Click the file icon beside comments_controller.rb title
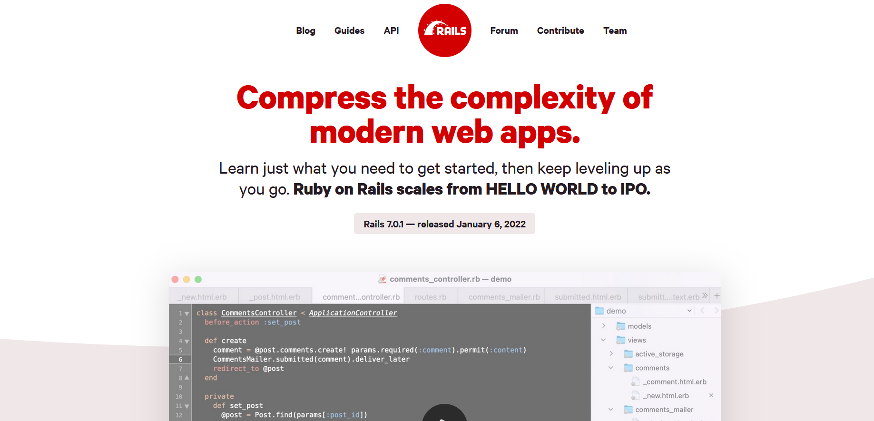The height and width of the screenshot is (421, 874). tap(382, 279)
